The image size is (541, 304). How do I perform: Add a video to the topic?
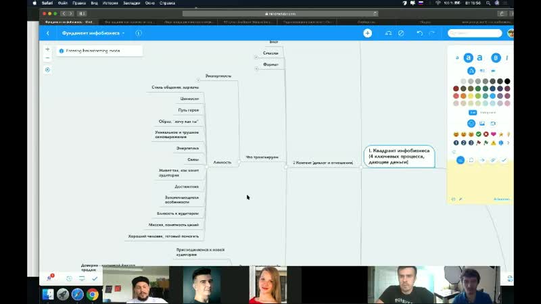coord(493,124)
